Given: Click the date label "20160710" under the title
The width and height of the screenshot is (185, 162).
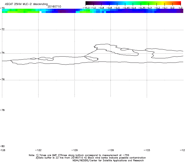Looking at the screenshot, I should tap(54, 6).
